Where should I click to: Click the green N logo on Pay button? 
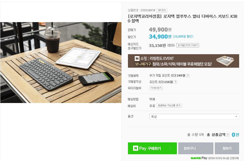pyautogui.click(x=136, y=148)
